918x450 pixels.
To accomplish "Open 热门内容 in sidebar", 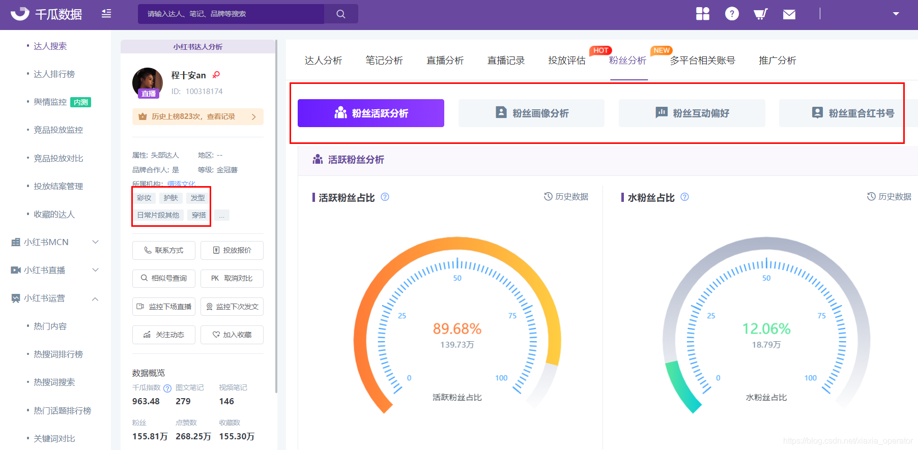I will click(x=50, y=326).
